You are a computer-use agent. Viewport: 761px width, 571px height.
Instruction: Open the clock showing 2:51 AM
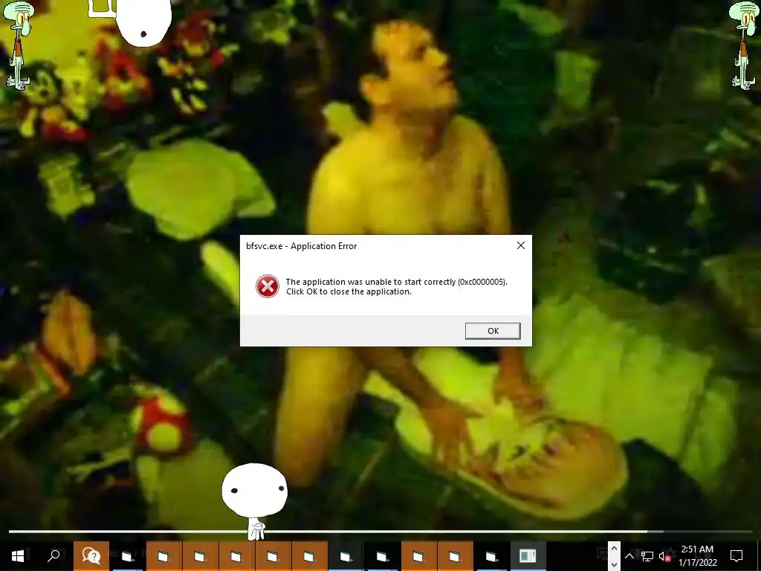[697, 556]
